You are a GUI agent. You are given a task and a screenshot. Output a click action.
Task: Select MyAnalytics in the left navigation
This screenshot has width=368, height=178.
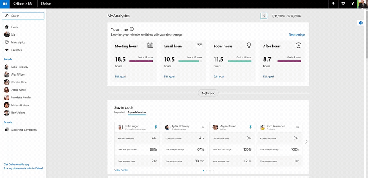[x=18, y=42]
